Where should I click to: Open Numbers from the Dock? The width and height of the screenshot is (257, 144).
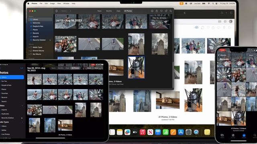click(165, 132)
